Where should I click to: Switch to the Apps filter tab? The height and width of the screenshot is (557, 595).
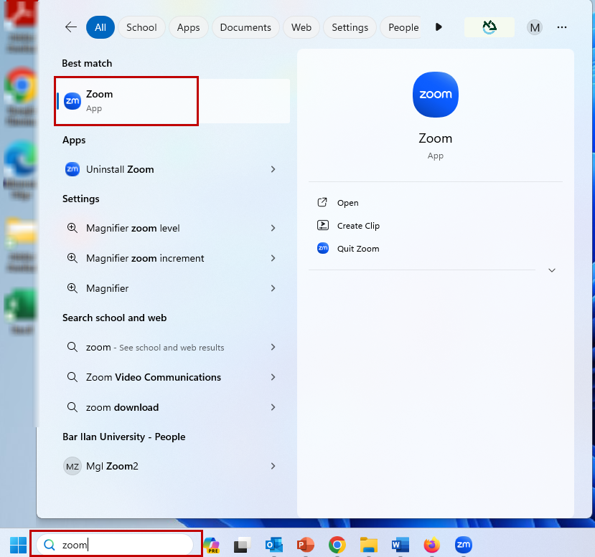[188, 27]
